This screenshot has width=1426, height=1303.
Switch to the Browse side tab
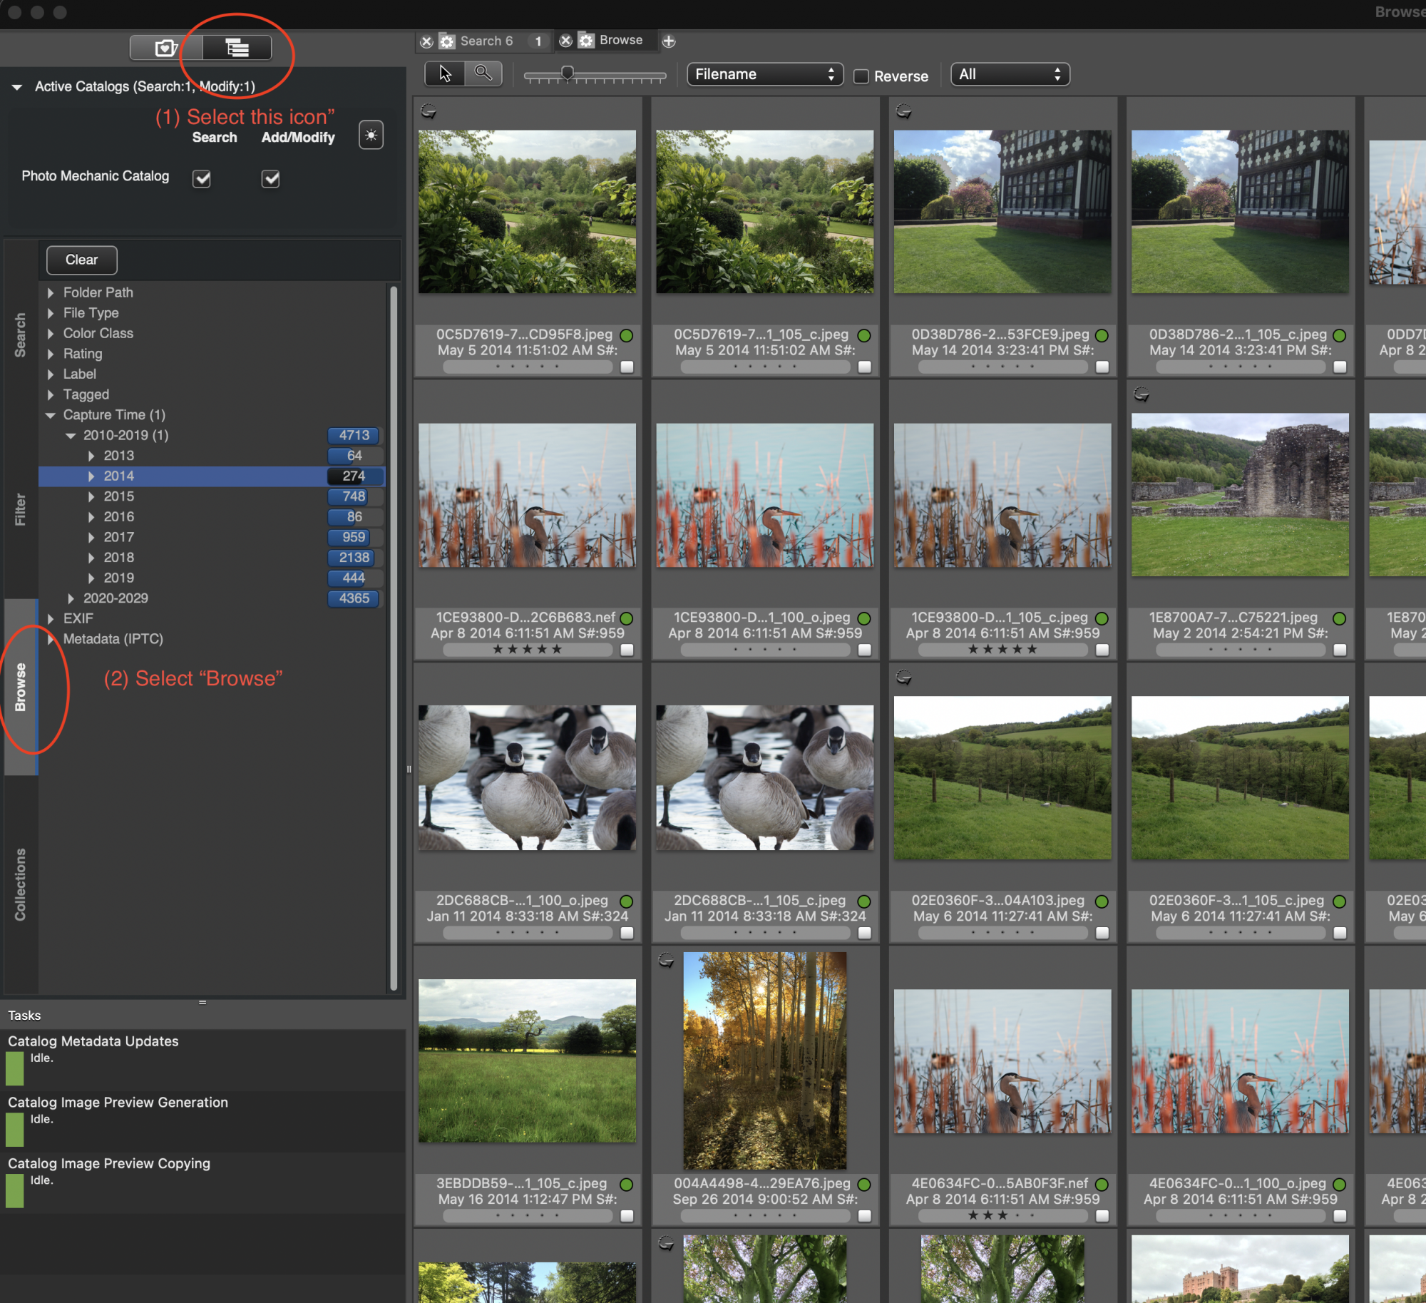point(21,686)
